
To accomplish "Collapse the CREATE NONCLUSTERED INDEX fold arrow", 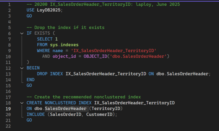I will pos(22,103).
